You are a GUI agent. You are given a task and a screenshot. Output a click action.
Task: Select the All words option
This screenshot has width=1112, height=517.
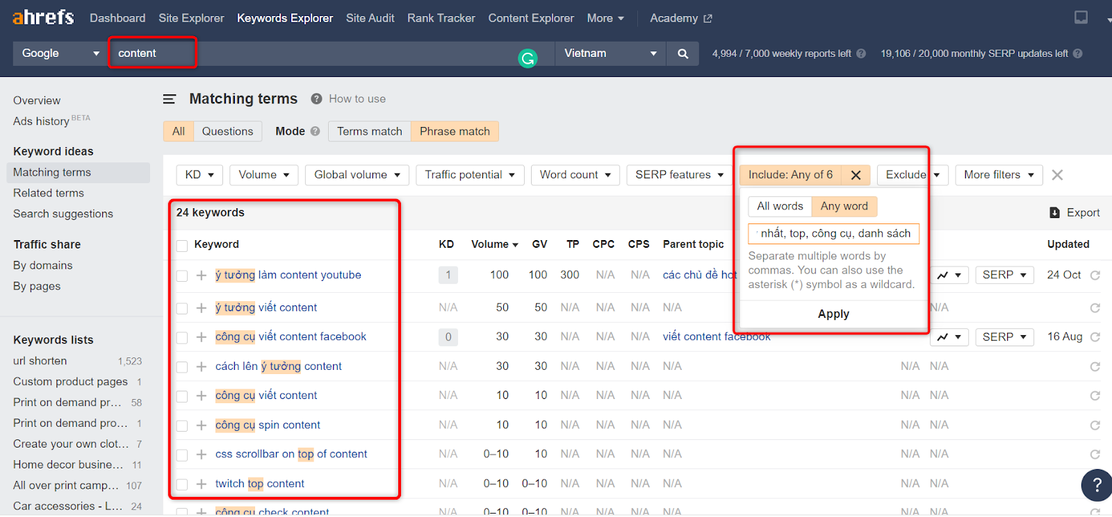780,206
